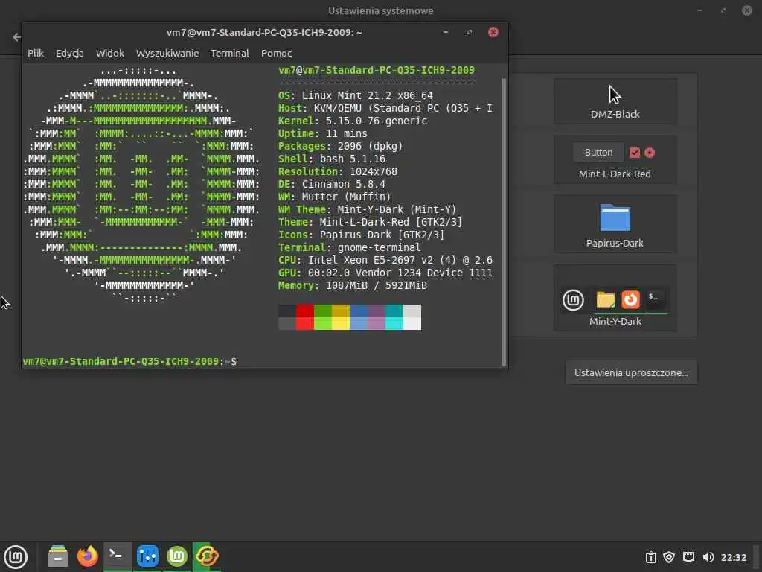
Task: Open the update manager taskbar icon
Action: [x=207, y=556]
